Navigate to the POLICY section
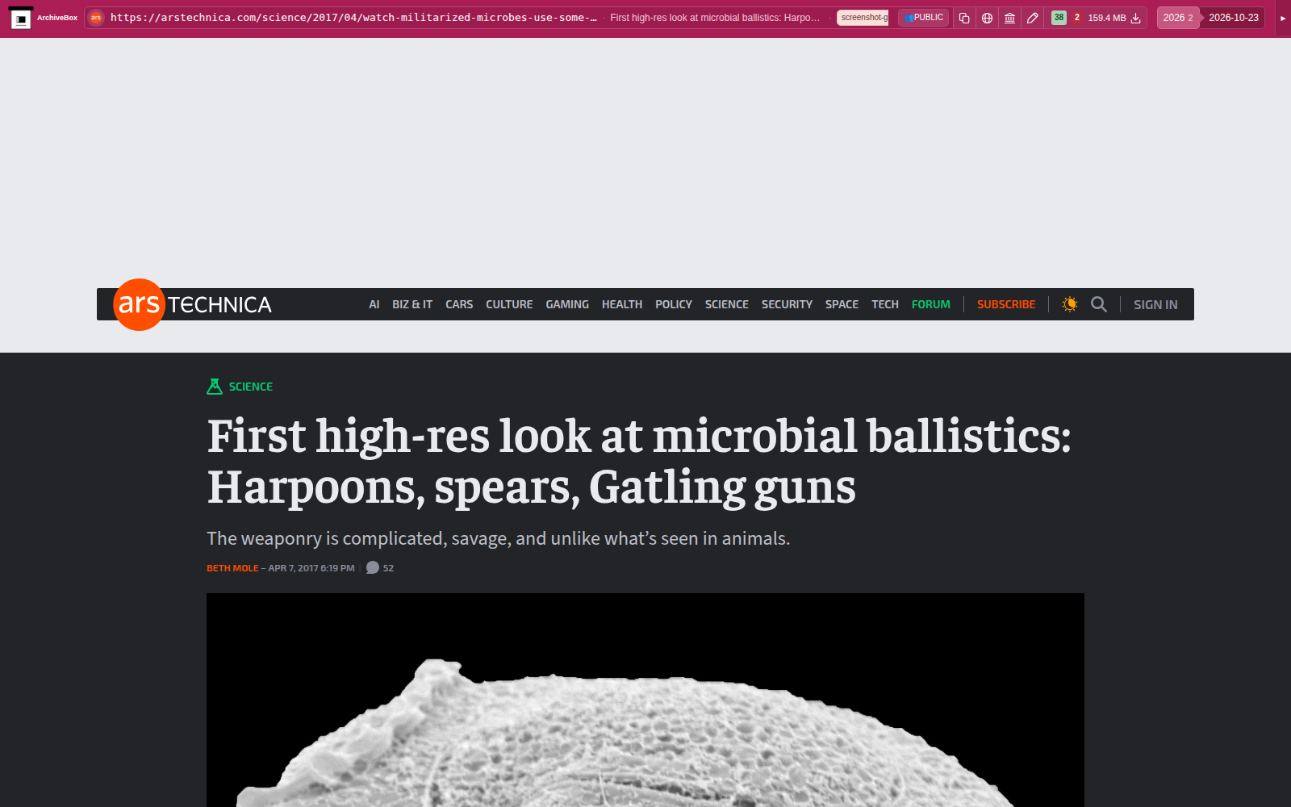 674,304
